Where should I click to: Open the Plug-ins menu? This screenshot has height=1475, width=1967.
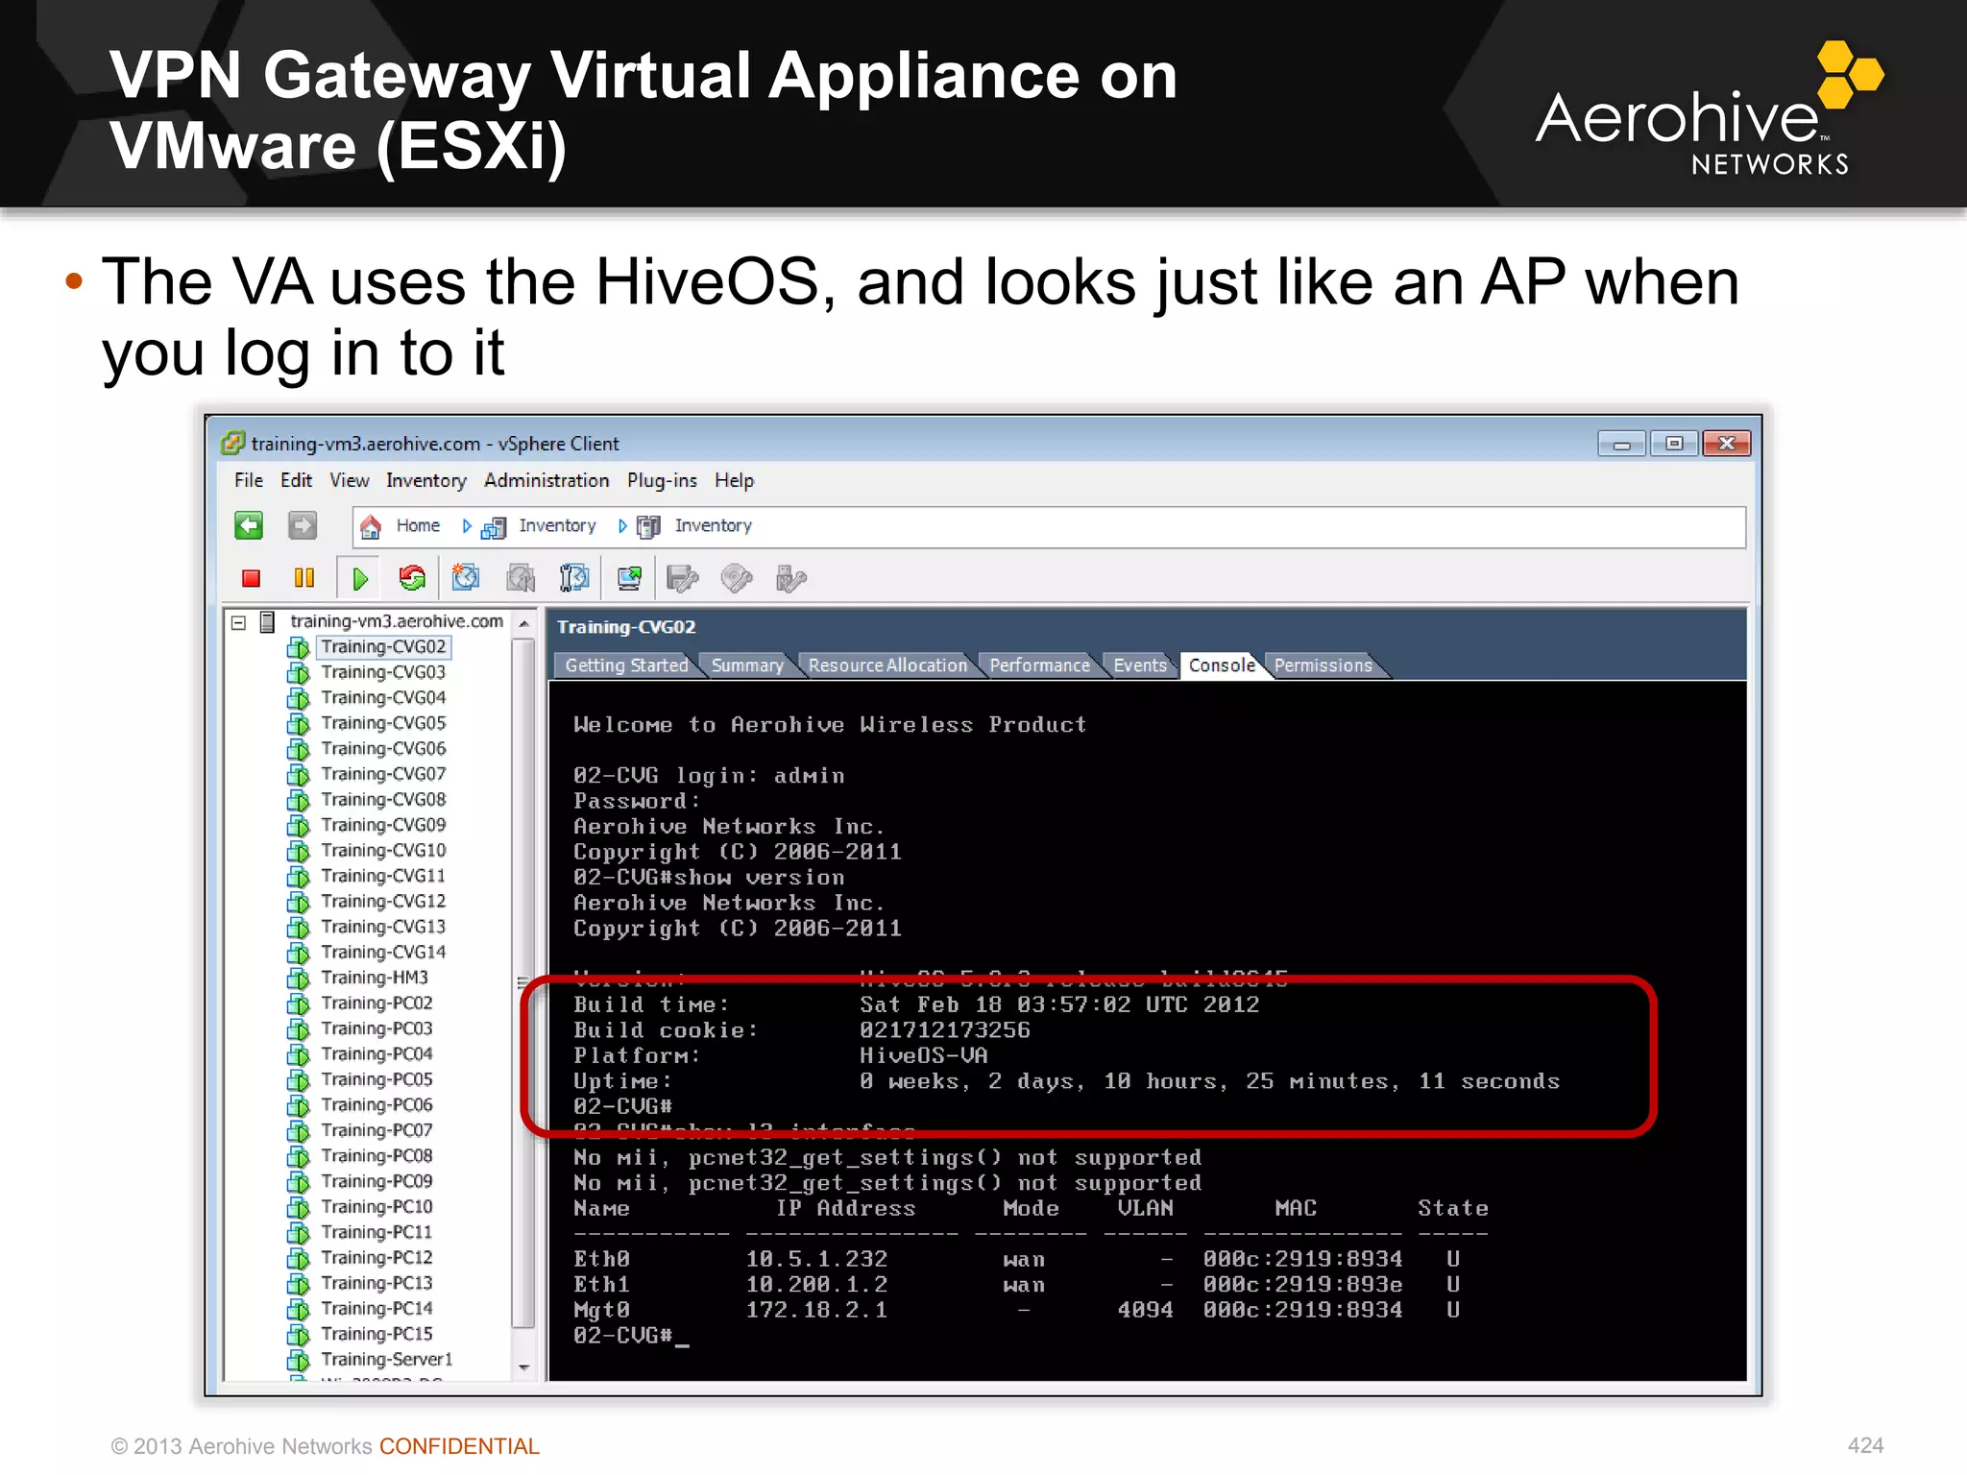click(662, 480)
